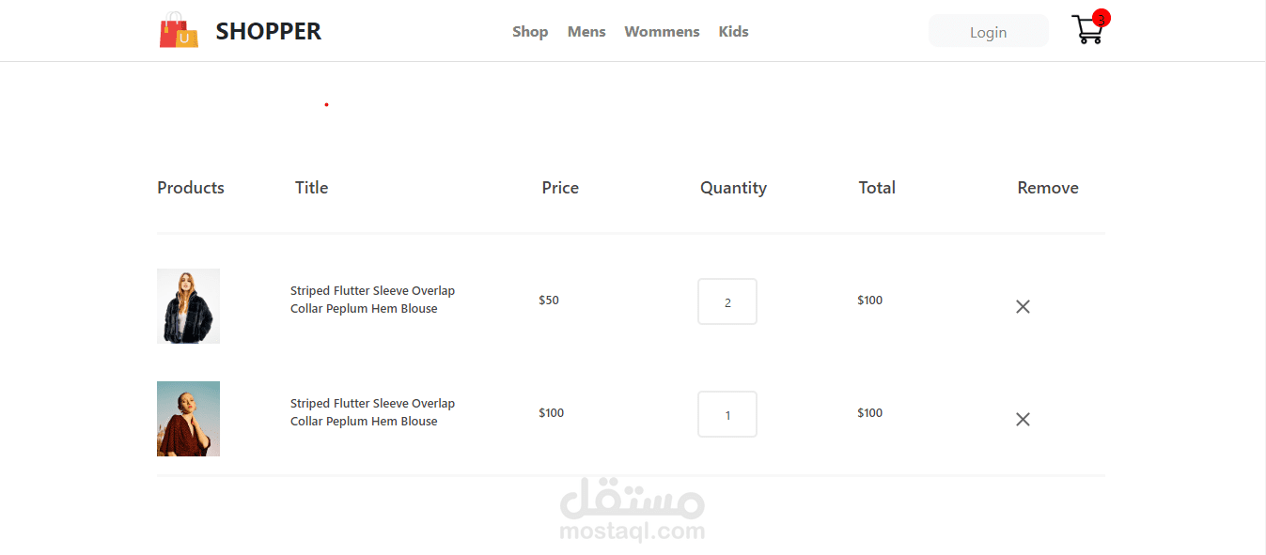The image size is (1266, 555).
Task: Remove the $50 blouse from cart
Action: click(x=1023, y=306)
